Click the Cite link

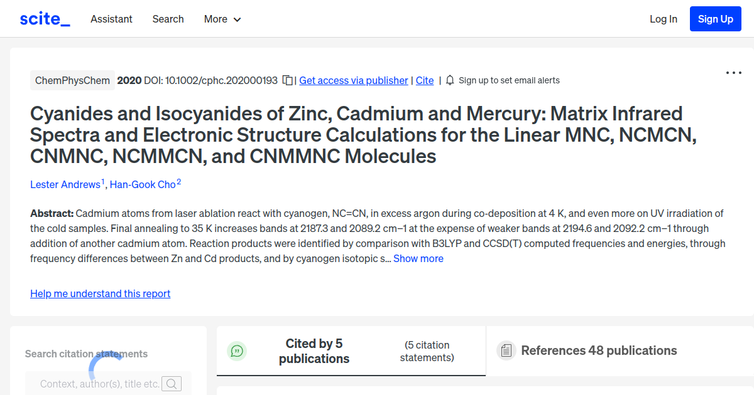(x=425, y=80)
